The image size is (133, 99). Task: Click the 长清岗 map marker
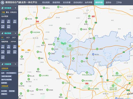(22, 57)
